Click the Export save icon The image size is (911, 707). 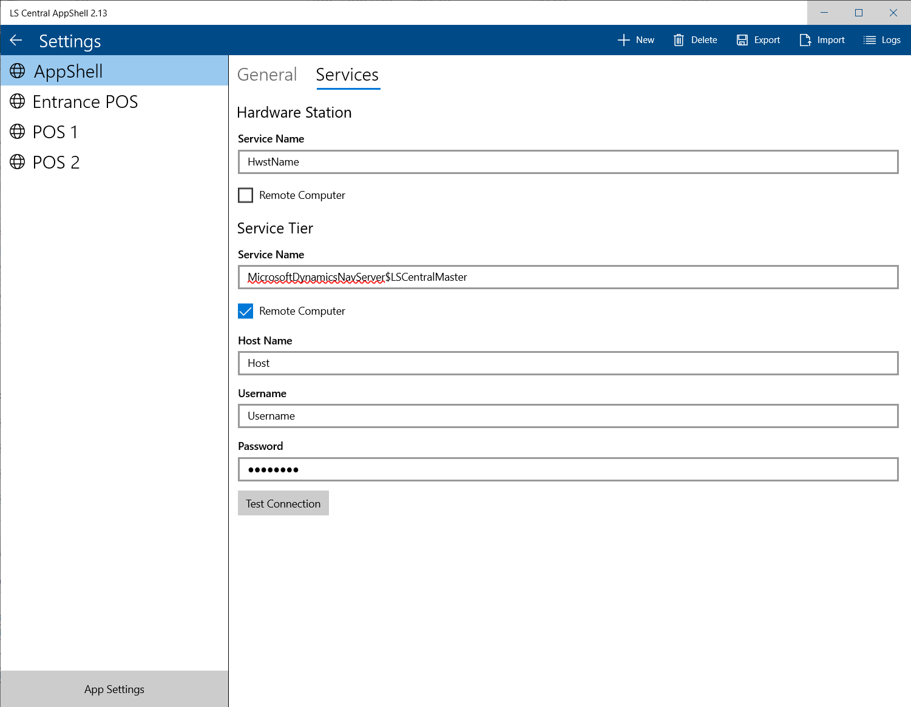[742, 40]
